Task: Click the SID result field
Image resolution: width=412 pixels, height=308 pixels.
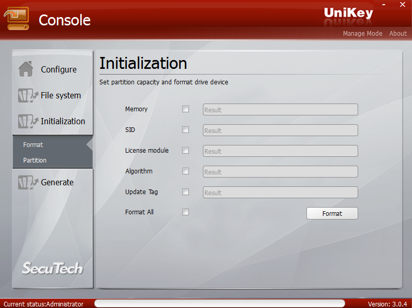Action: pos(281,130)
